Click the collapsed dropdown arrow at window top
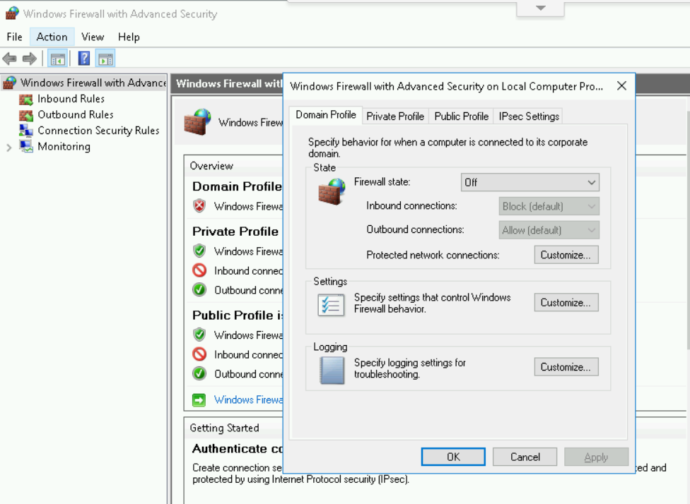 tap(541, 8)
